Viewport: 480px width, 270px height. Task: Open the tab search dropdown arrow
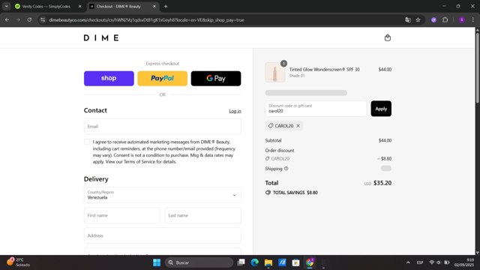point(7,7)
